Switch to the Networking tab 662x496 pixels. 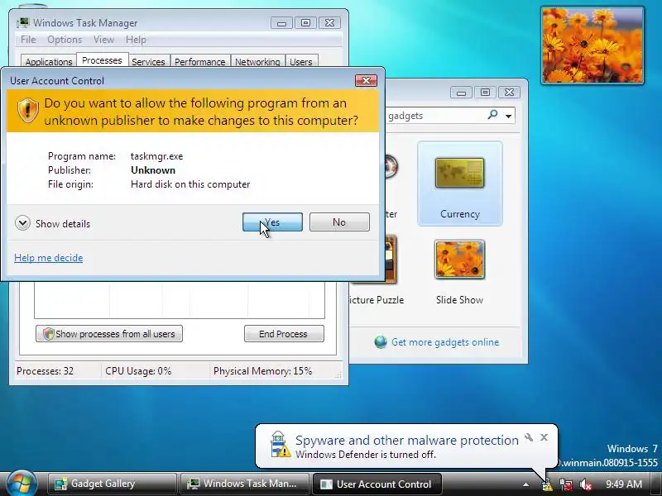(257, 61)
